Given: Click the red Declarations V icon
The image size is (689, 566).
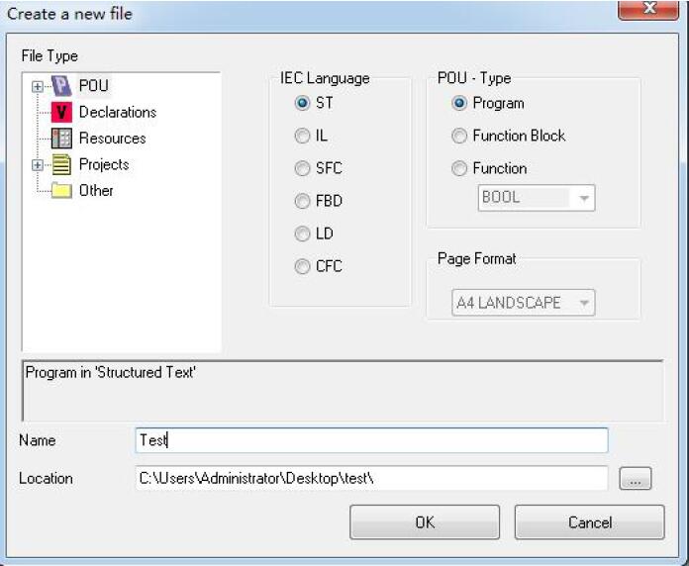Looking at the screenshot, I should [61, 113].
